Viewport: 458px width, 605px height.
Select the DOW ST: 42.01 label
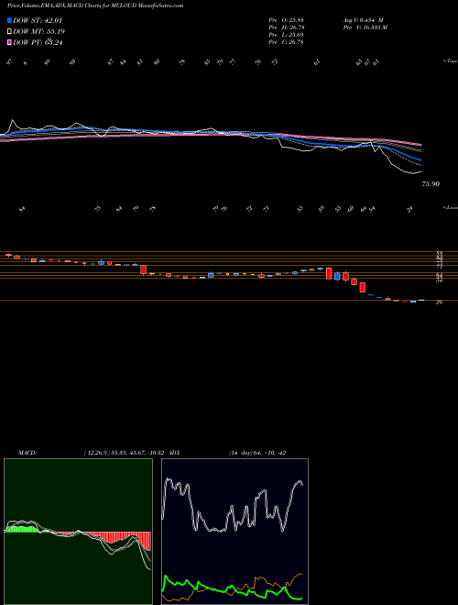point(38,20)
